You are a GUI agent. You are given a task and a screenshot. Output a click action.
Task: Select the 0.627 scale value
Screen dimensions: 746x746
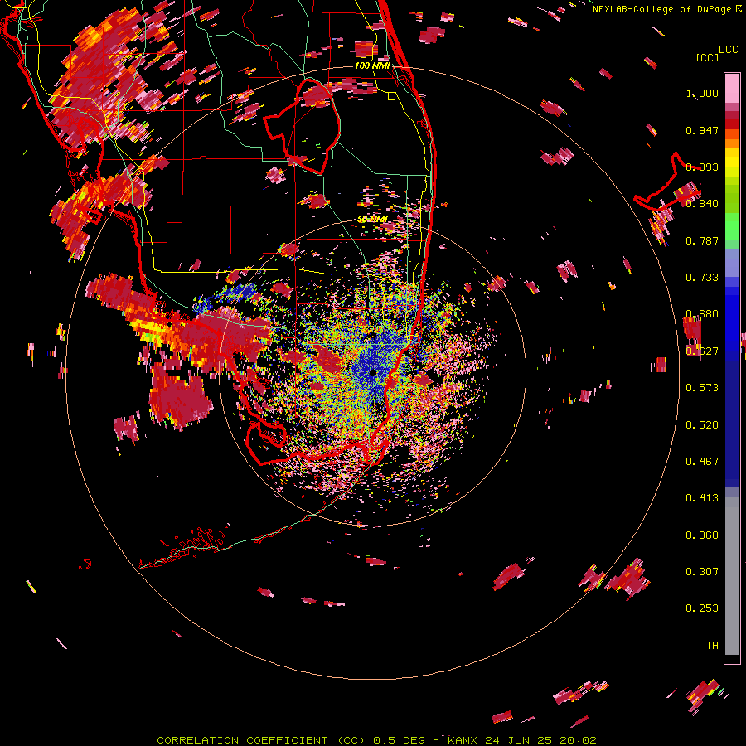pyautogui.click(x=702, y=351)
